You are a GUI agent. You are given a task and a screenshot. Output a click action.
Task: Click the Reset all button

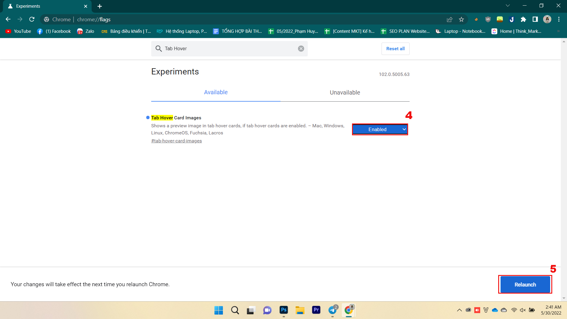click(395, 49)
